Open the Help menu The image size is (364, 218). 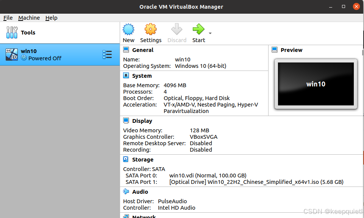[x=51, y=18]
